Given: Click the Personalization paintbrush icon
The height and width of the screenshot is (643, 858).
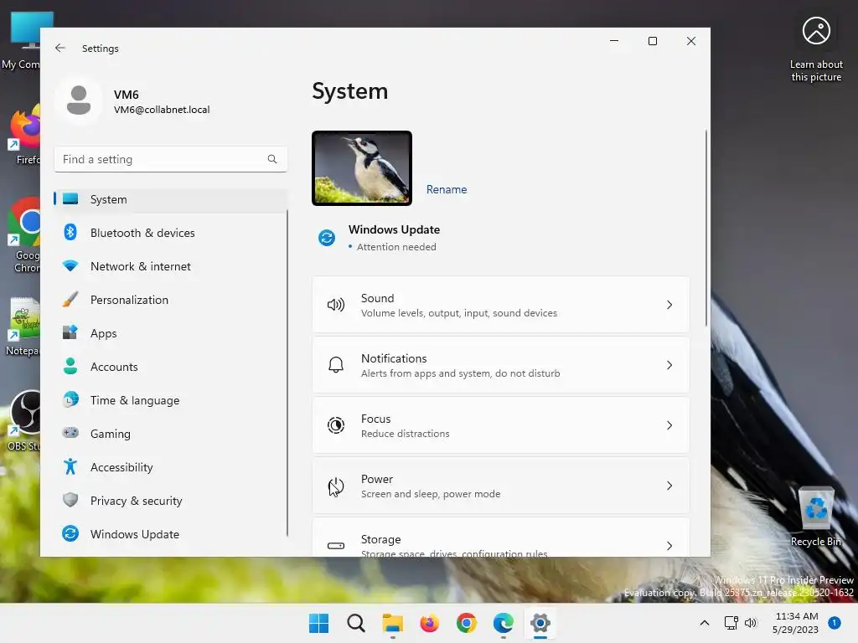Looking at the screenshot, I should [x=70, y=299].
